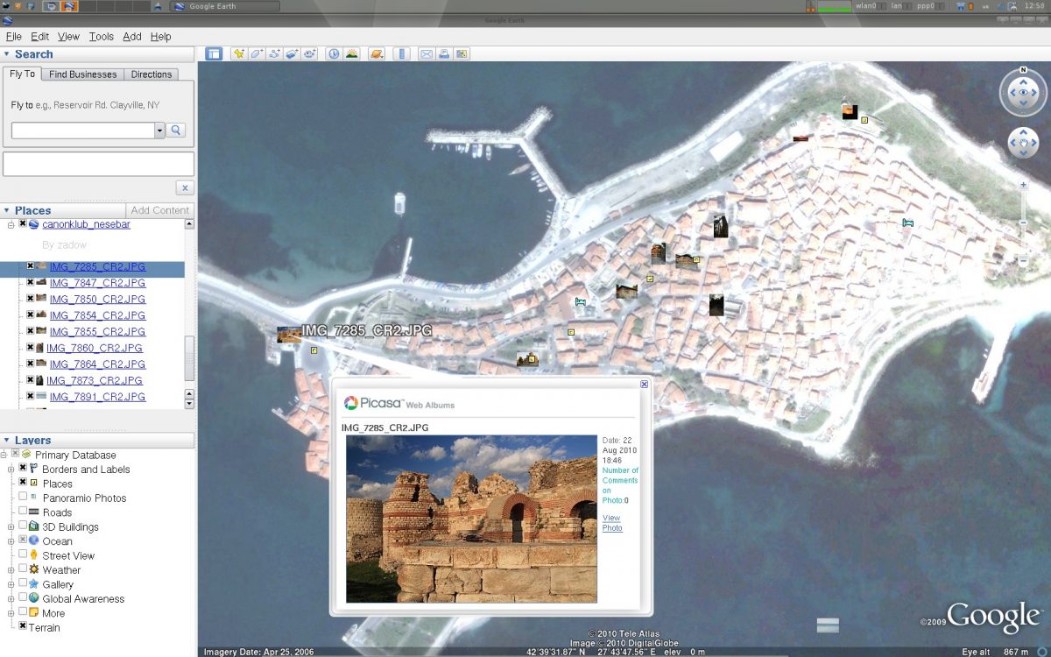Screen dimensions: 1051x657
Task: Open the Edit menu
Action: 39,37
